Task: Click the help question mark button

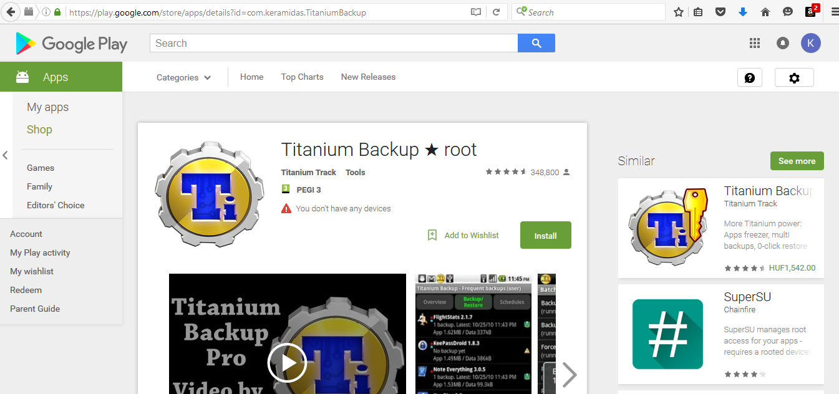Action: (750, 77)
